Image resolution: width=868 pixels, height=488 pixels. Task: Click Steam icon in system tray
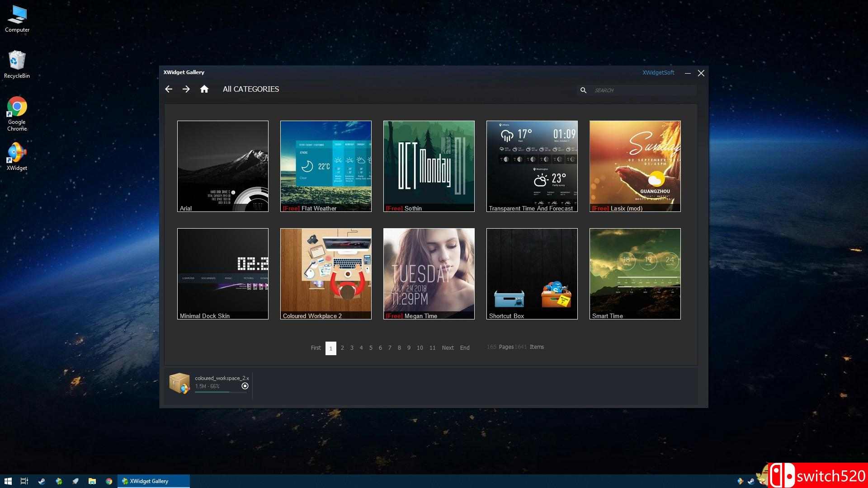[x=751, y=481]
